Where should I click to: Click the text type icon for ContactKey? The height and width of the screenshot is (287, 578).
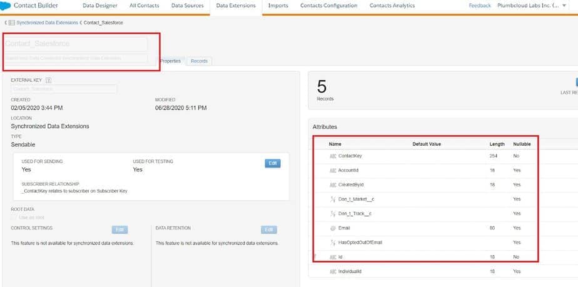tap(333, 156)
